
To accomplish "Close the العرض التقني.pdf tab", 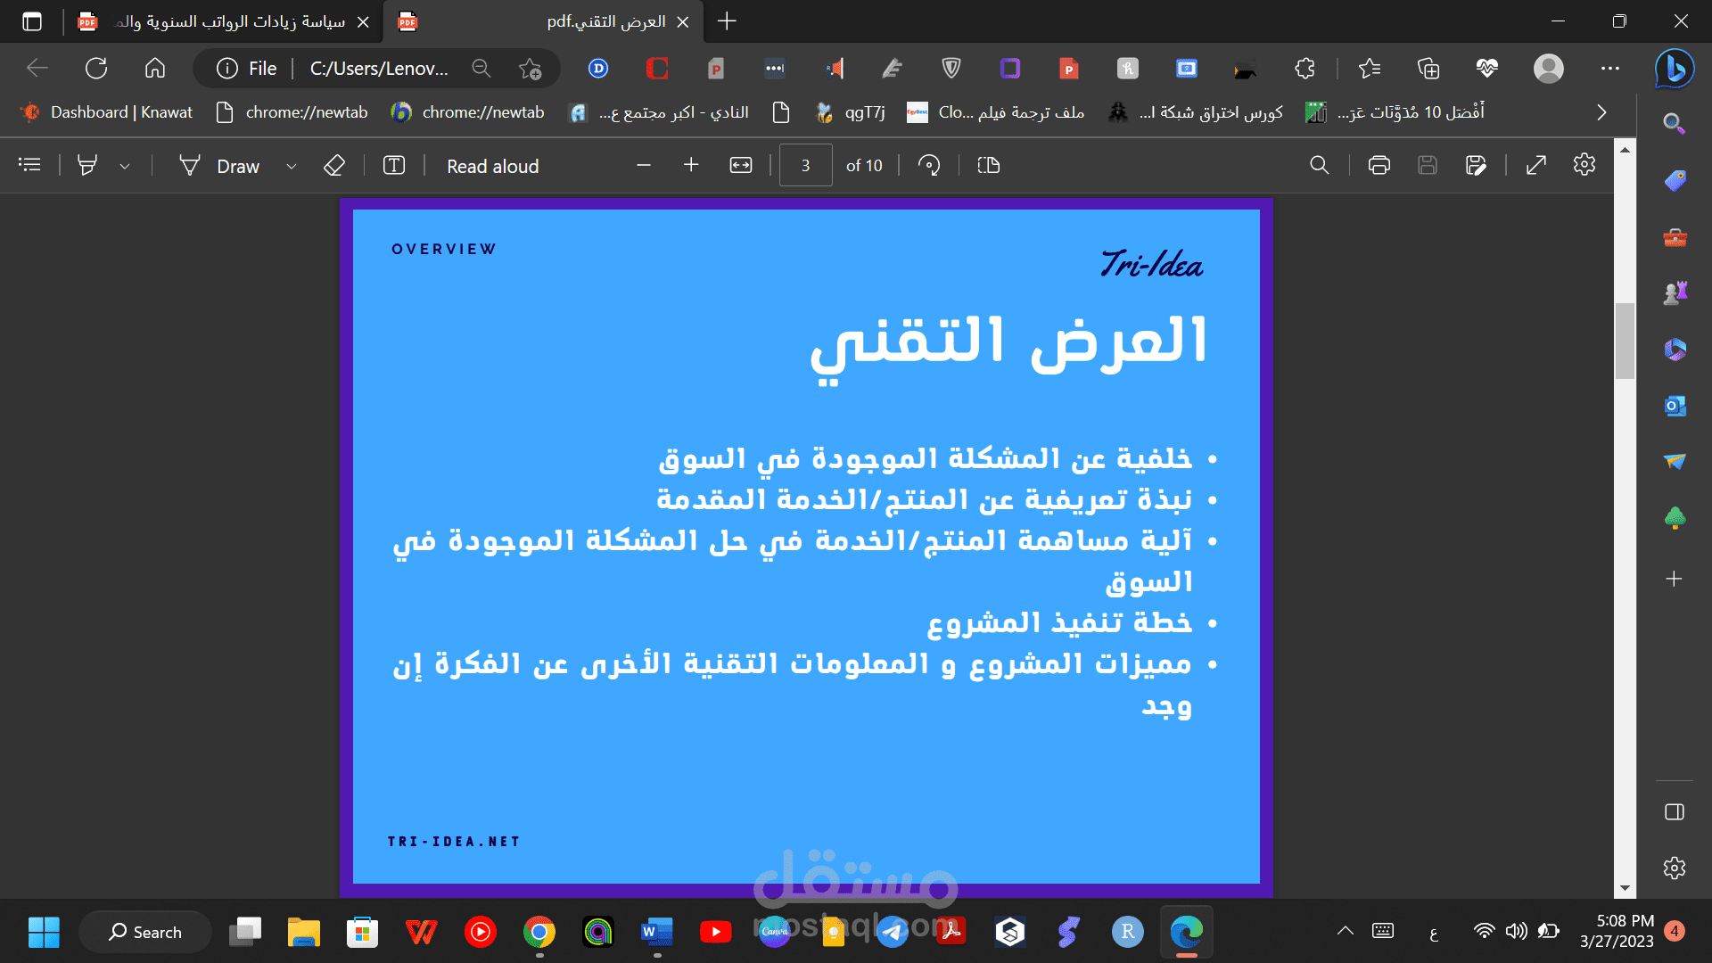I will [683, 22].
